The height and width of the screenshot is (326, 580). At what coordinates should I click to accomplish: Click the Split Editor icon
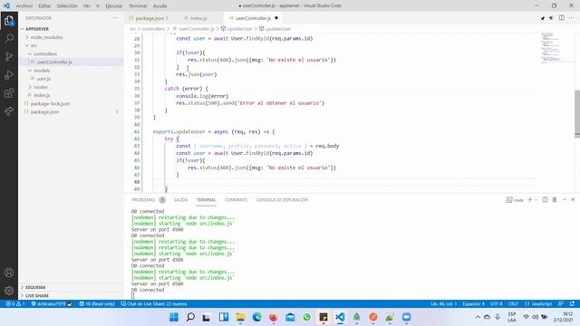562,18
